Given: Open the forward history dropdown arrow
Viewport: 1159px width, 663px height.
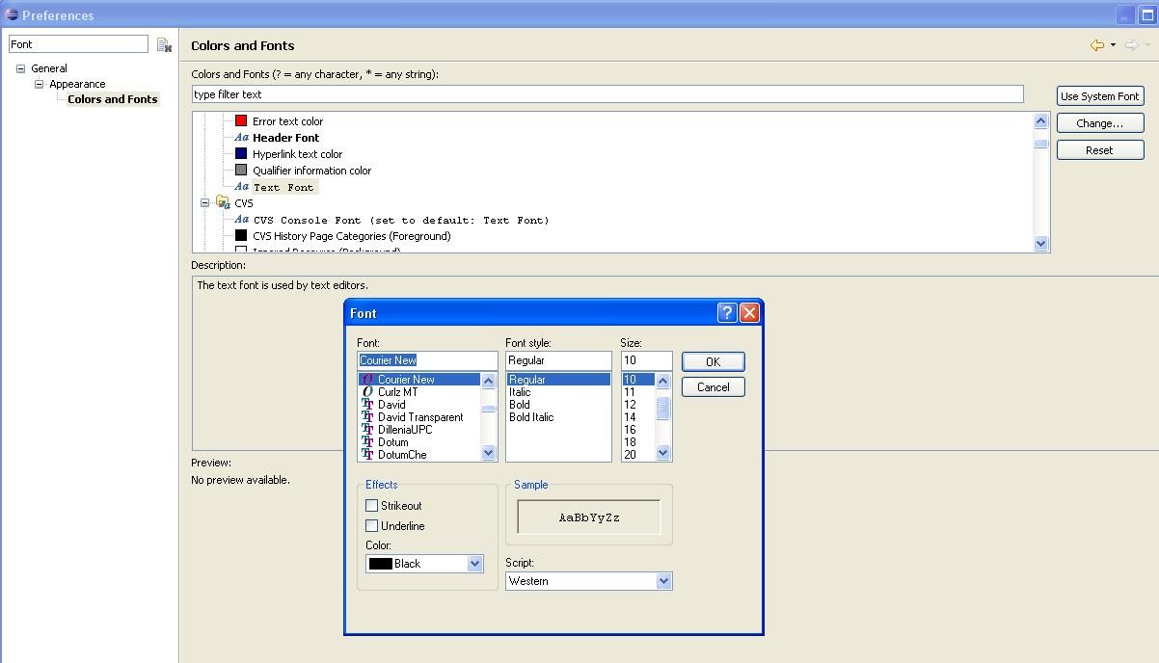Looking at the screenshot, I should [1147, 45].
